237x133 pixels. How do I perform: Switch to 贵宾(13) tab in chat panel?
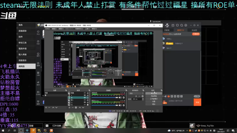coord(181,30)
